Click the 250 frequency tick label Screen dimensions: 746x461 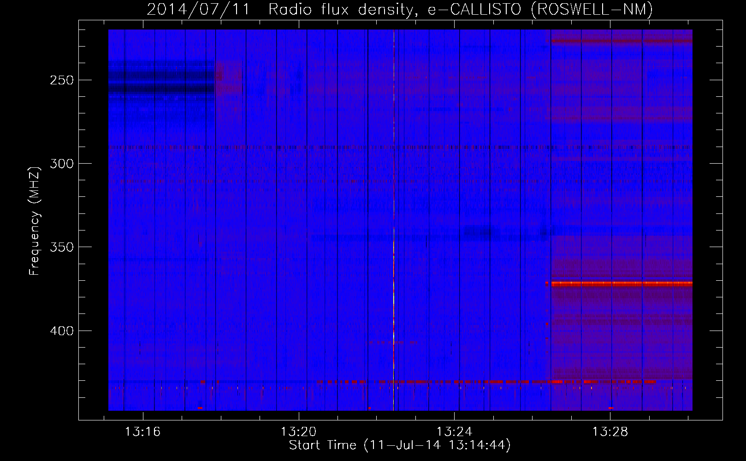pos(62,80)
